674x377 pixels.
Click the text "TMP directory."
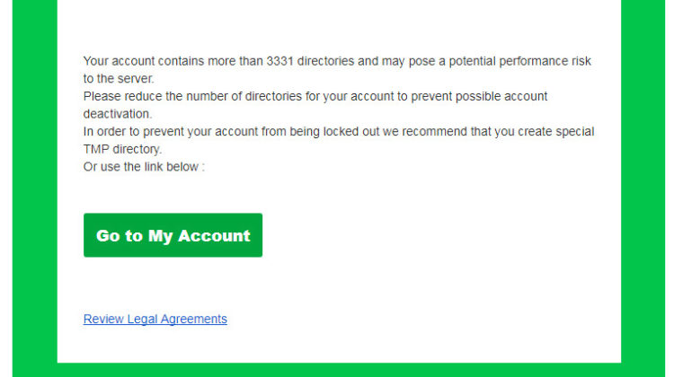click(122, 149)
